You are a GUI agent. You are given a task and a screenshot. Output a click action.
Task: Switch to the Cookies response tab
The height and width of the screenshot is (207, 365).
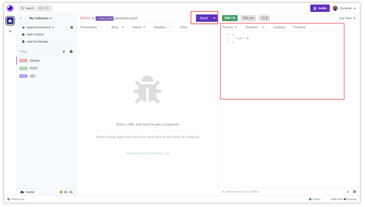(279, 27)
